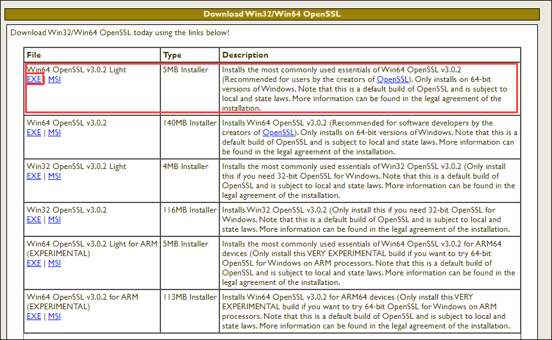Click 'Download Win32/Win64 OpenSSL today' intro text

(x=120, y=33)
